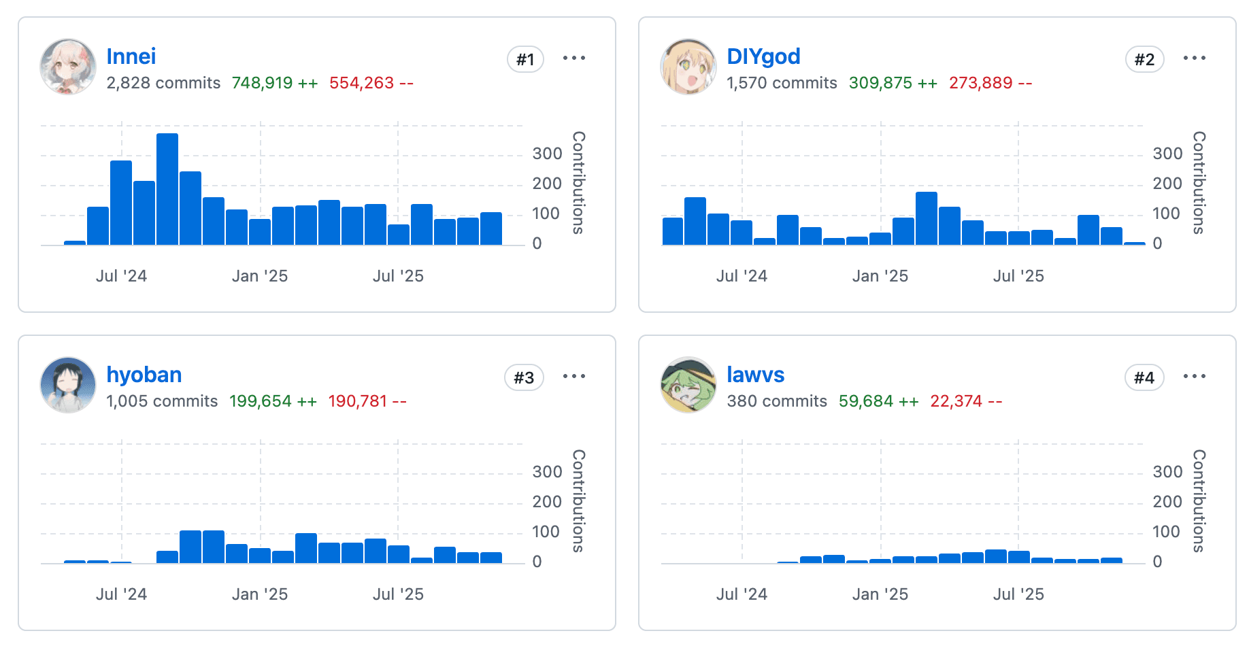Open hyoban's avatar profile picture
Image resolution: width=1249 pixels, height=646 pixels.
pos(68,385)
